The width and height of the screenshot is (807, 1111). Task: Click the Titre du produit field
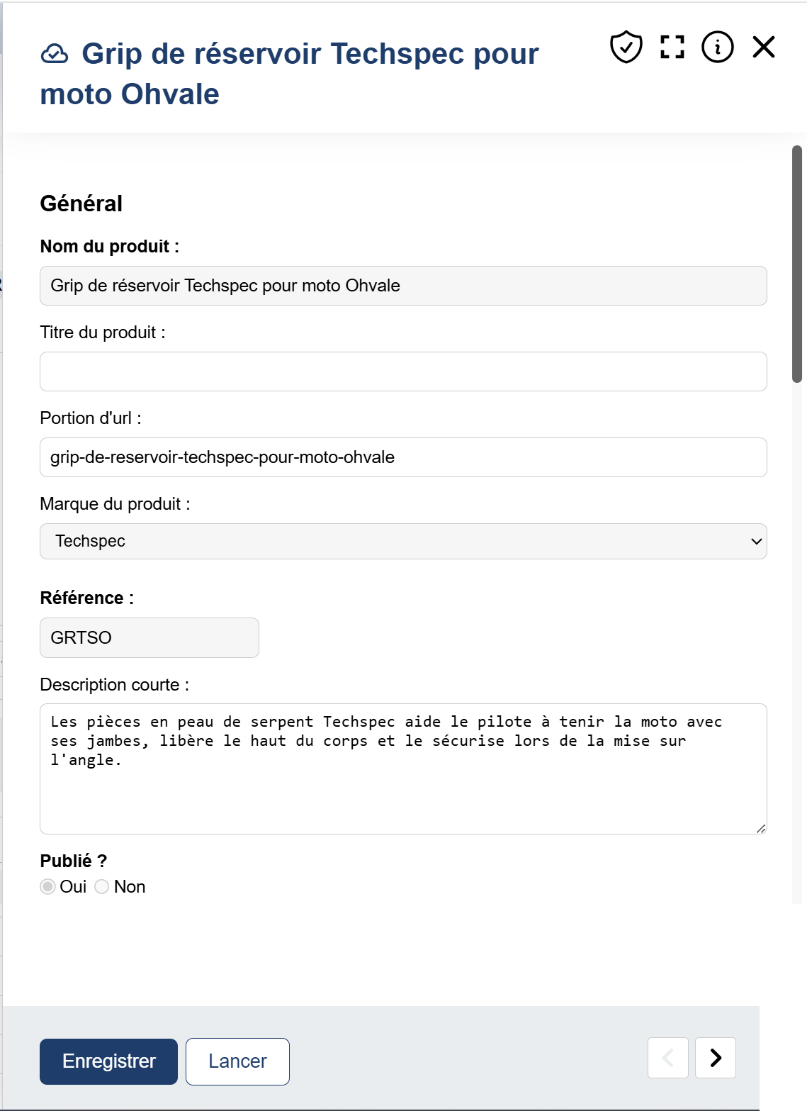(402, 372)
